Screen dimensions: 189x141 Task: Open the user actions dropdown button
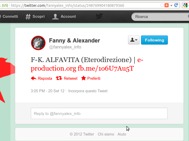click(134, 40)
